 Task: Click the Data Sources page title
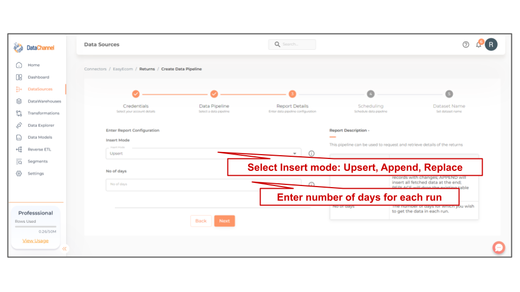click(101, 44)
